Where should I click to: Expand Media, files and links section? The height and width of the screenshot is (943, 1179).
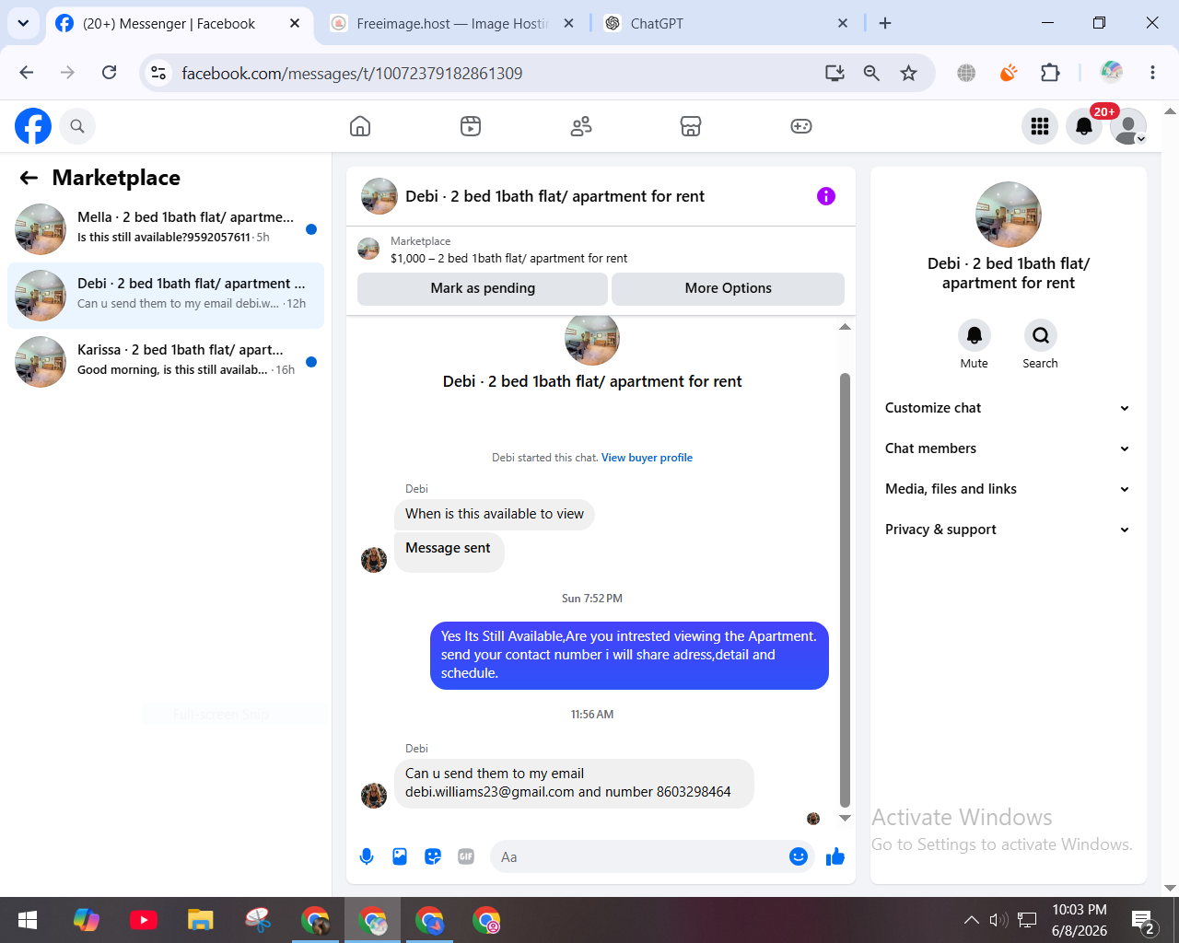[x=1008, y=489]
